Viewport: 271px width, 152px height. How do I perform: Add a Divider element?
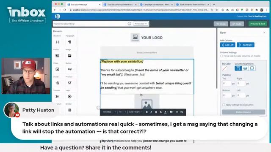point(69,110)
